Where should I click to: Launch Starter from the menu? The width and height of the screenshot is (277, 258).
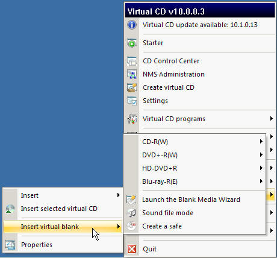pos(200,43)
